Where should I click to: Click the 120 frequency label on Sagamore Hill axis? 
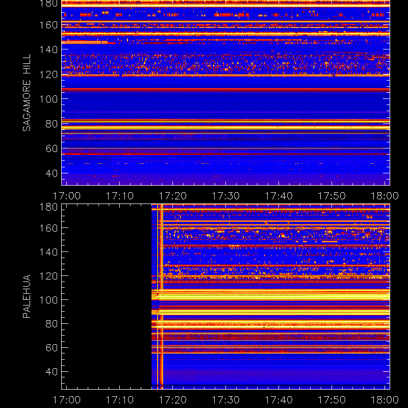48,74
